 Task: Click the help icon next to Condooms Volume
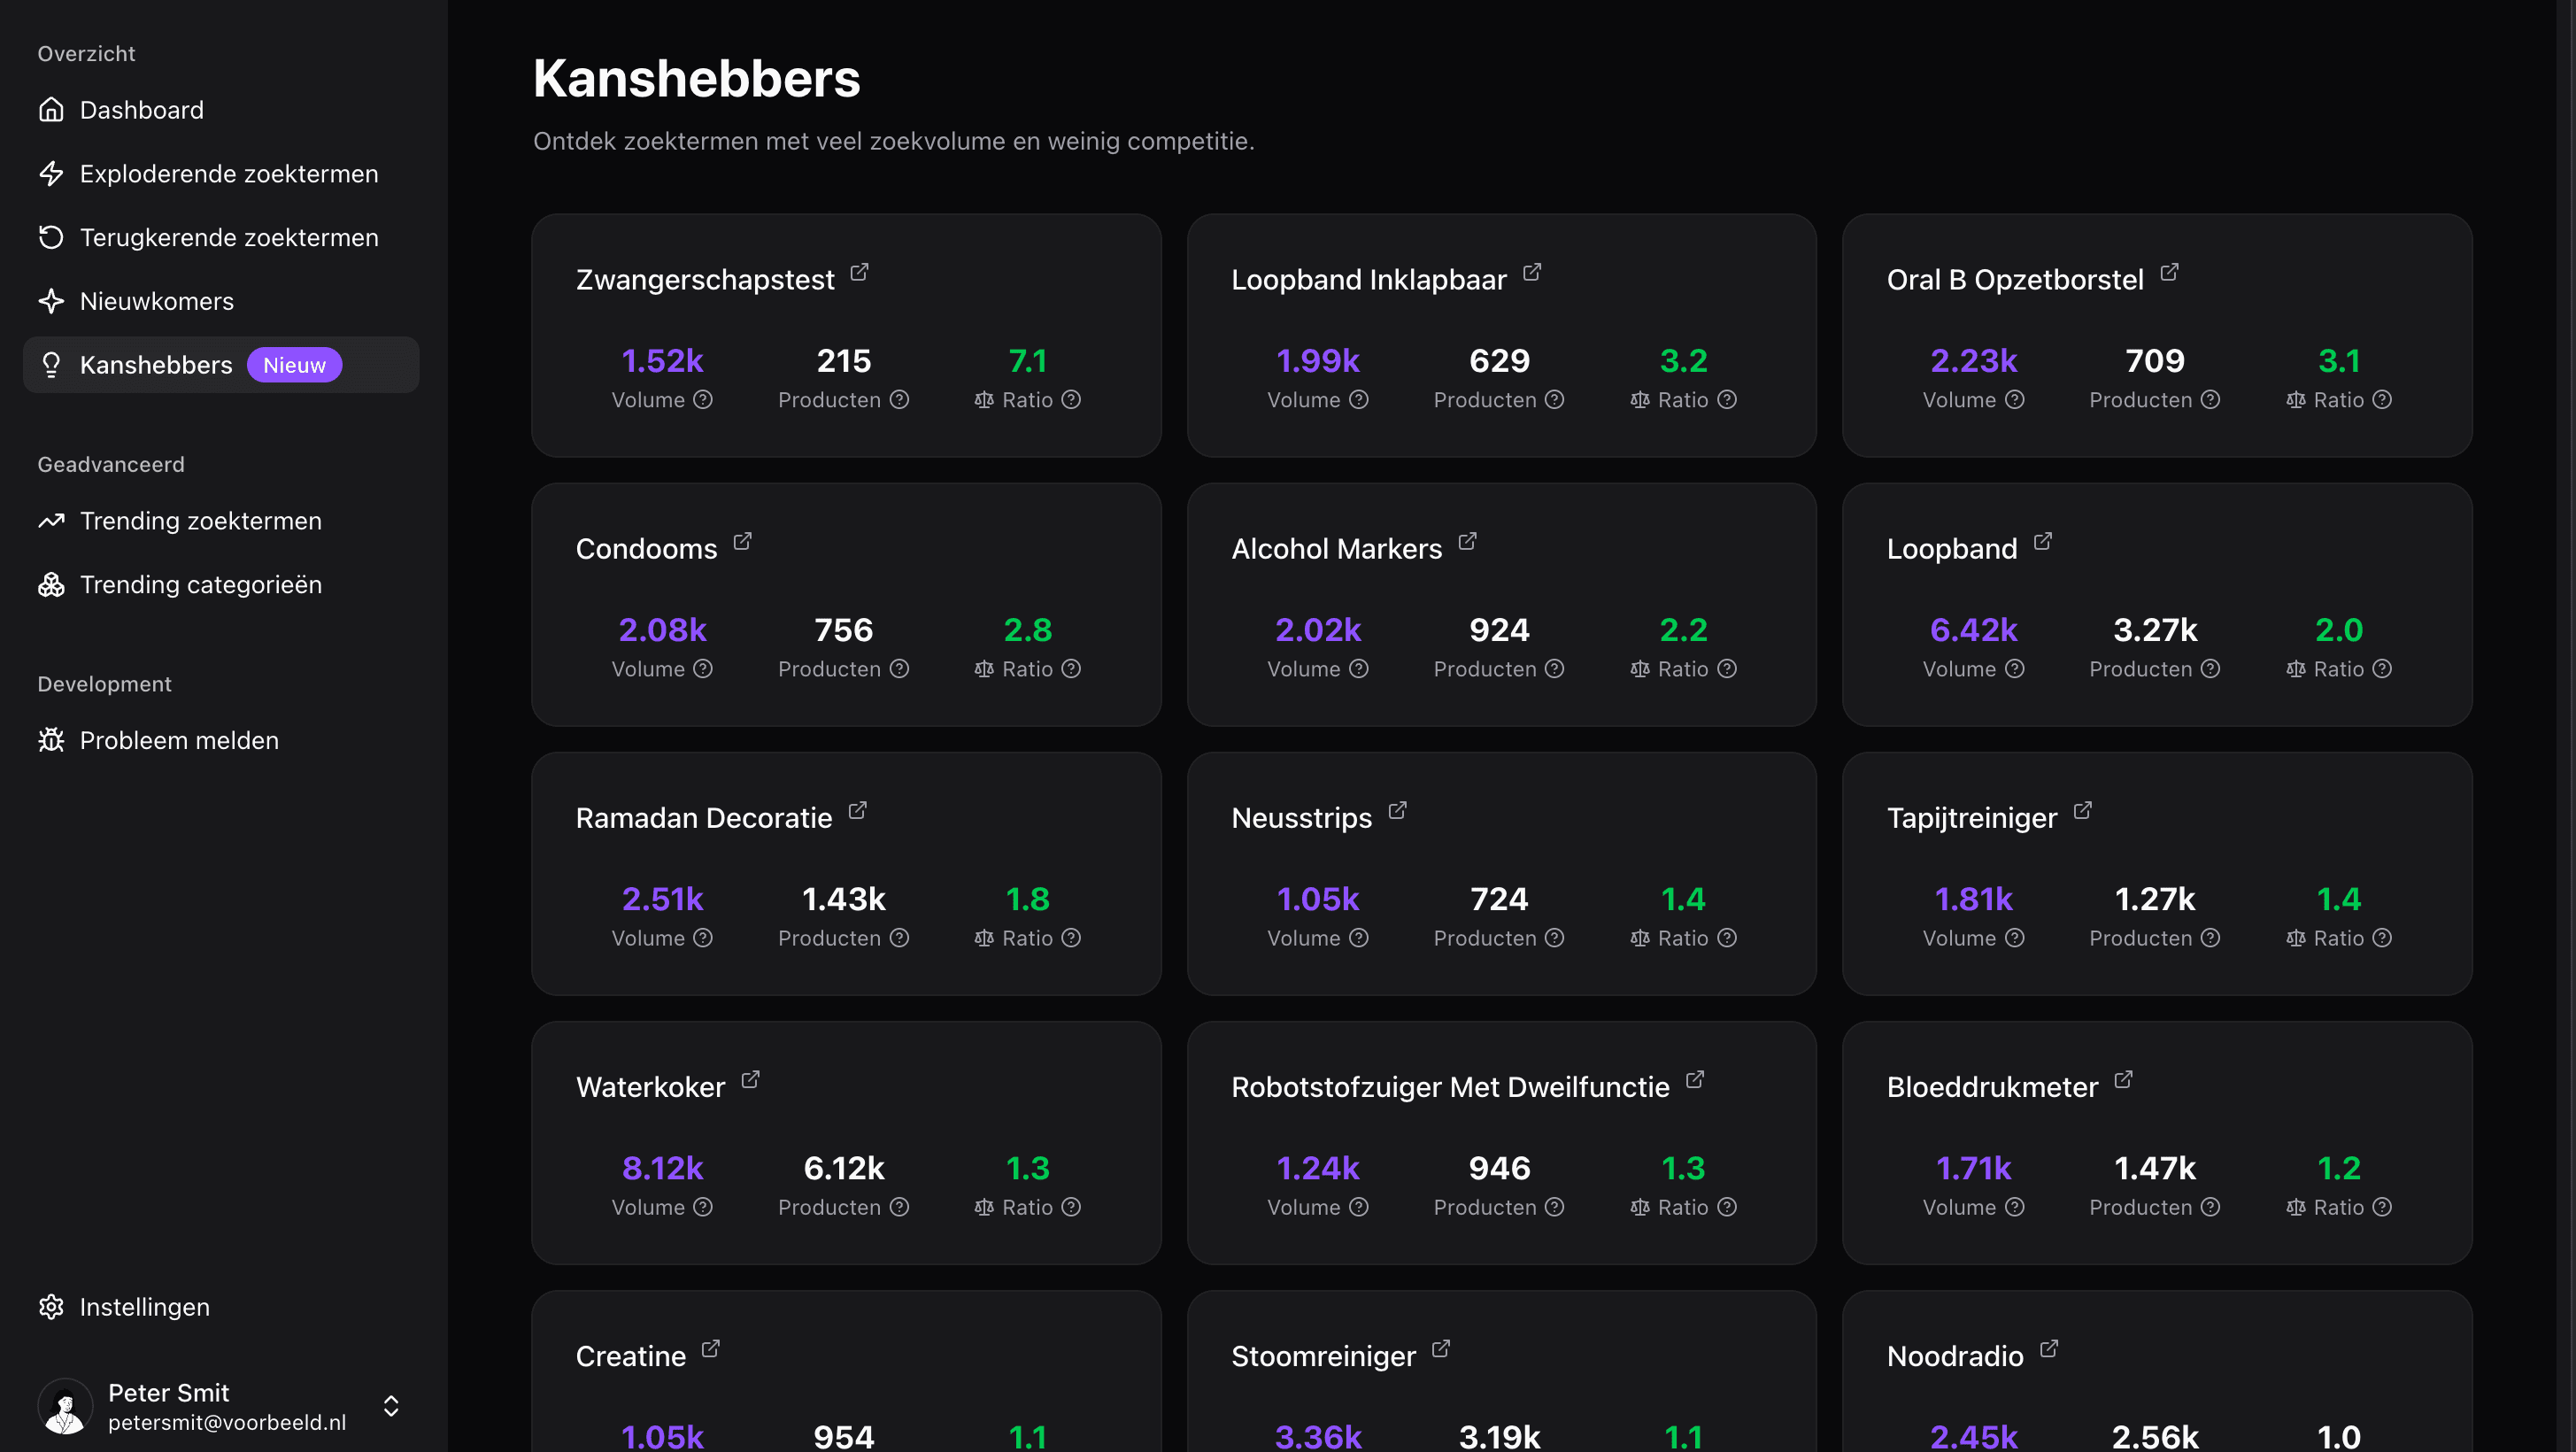coord(703,669)
